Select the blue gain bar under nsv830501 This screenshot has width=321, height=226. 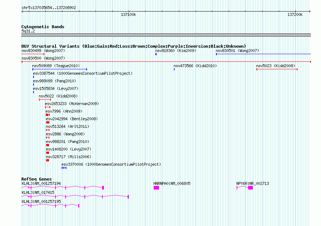click(x=264, y=54)
